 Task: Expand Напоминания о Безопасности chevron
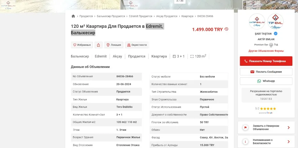point(288,142)
